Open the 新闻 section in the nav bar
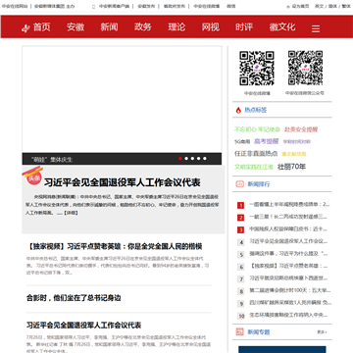The width and height of the screenshot is (353, 353). (109, 27)
